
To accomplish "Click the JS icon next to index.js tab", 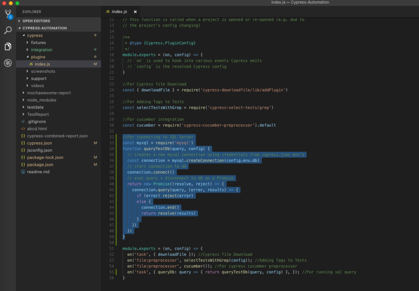I will (x=107, y=11).
